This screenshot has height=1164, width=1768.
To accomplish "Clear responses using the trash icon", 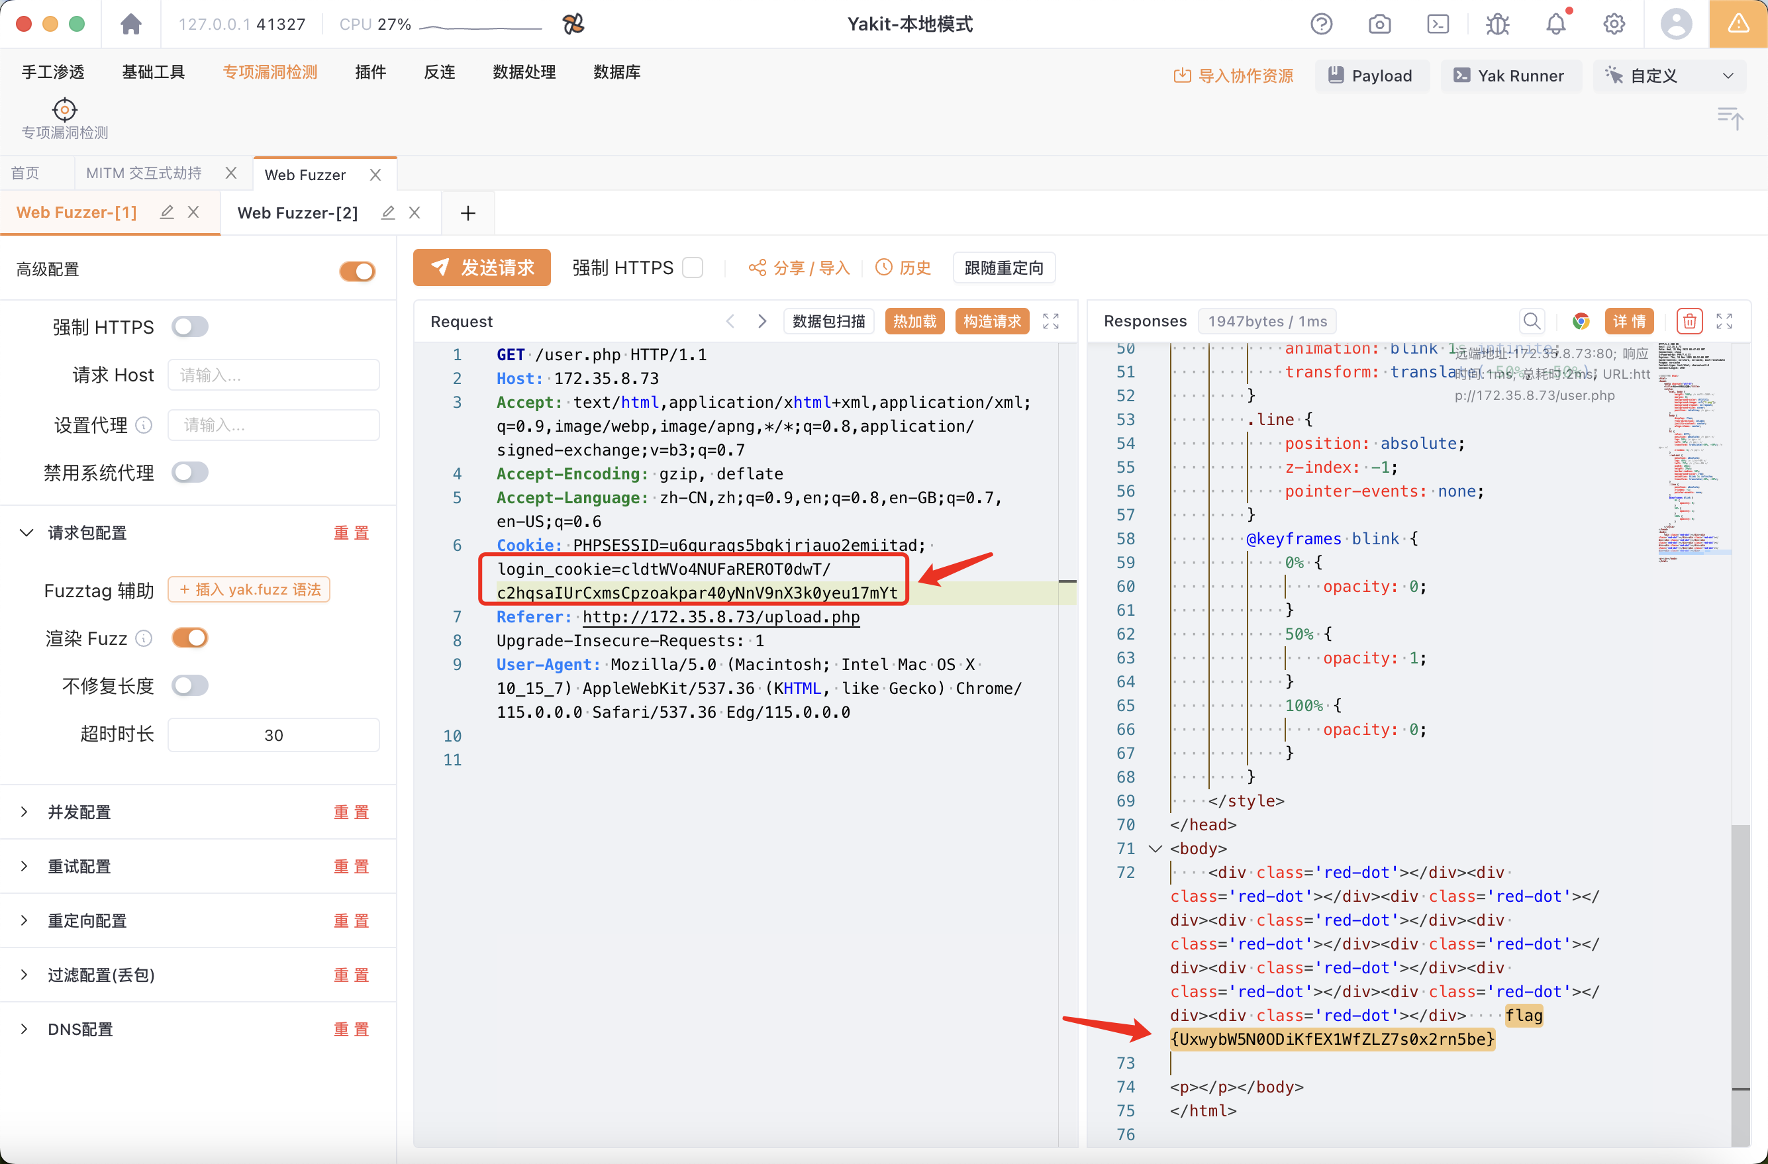I will [x=1689, y=321].
